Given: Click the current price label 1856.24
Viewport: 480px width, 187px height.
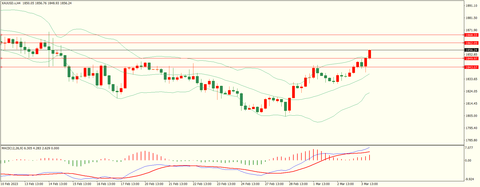Looking at the screenshot, I should [471, 50].
